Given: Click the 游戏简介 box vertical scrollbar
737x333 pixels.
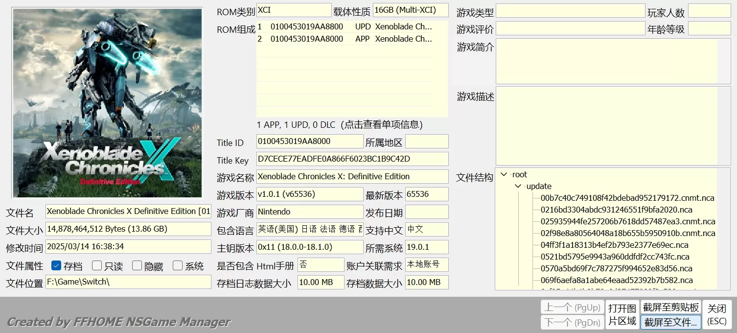Looking at the screenshot, I should pos(724,62).
